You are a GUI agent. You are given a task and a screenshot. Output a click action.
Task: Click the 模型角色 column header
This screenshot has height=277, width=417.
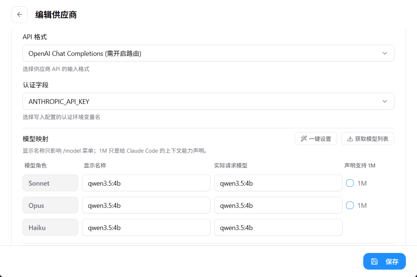[35, 166]
